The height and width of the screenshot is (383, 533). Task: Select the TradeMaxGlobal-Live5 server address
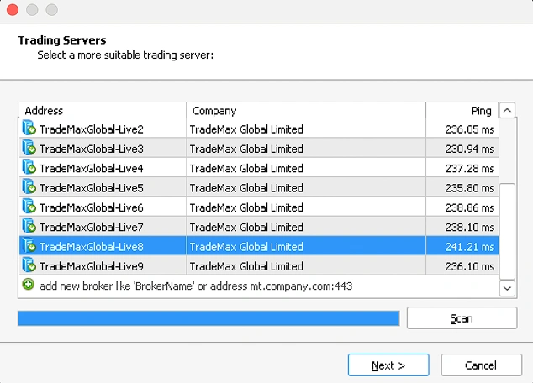click(92, 188)
